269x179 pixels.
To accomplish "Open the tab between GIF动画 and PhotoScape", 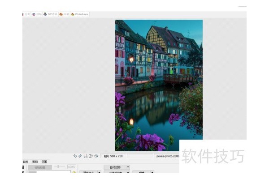I will tap(64, 14).
